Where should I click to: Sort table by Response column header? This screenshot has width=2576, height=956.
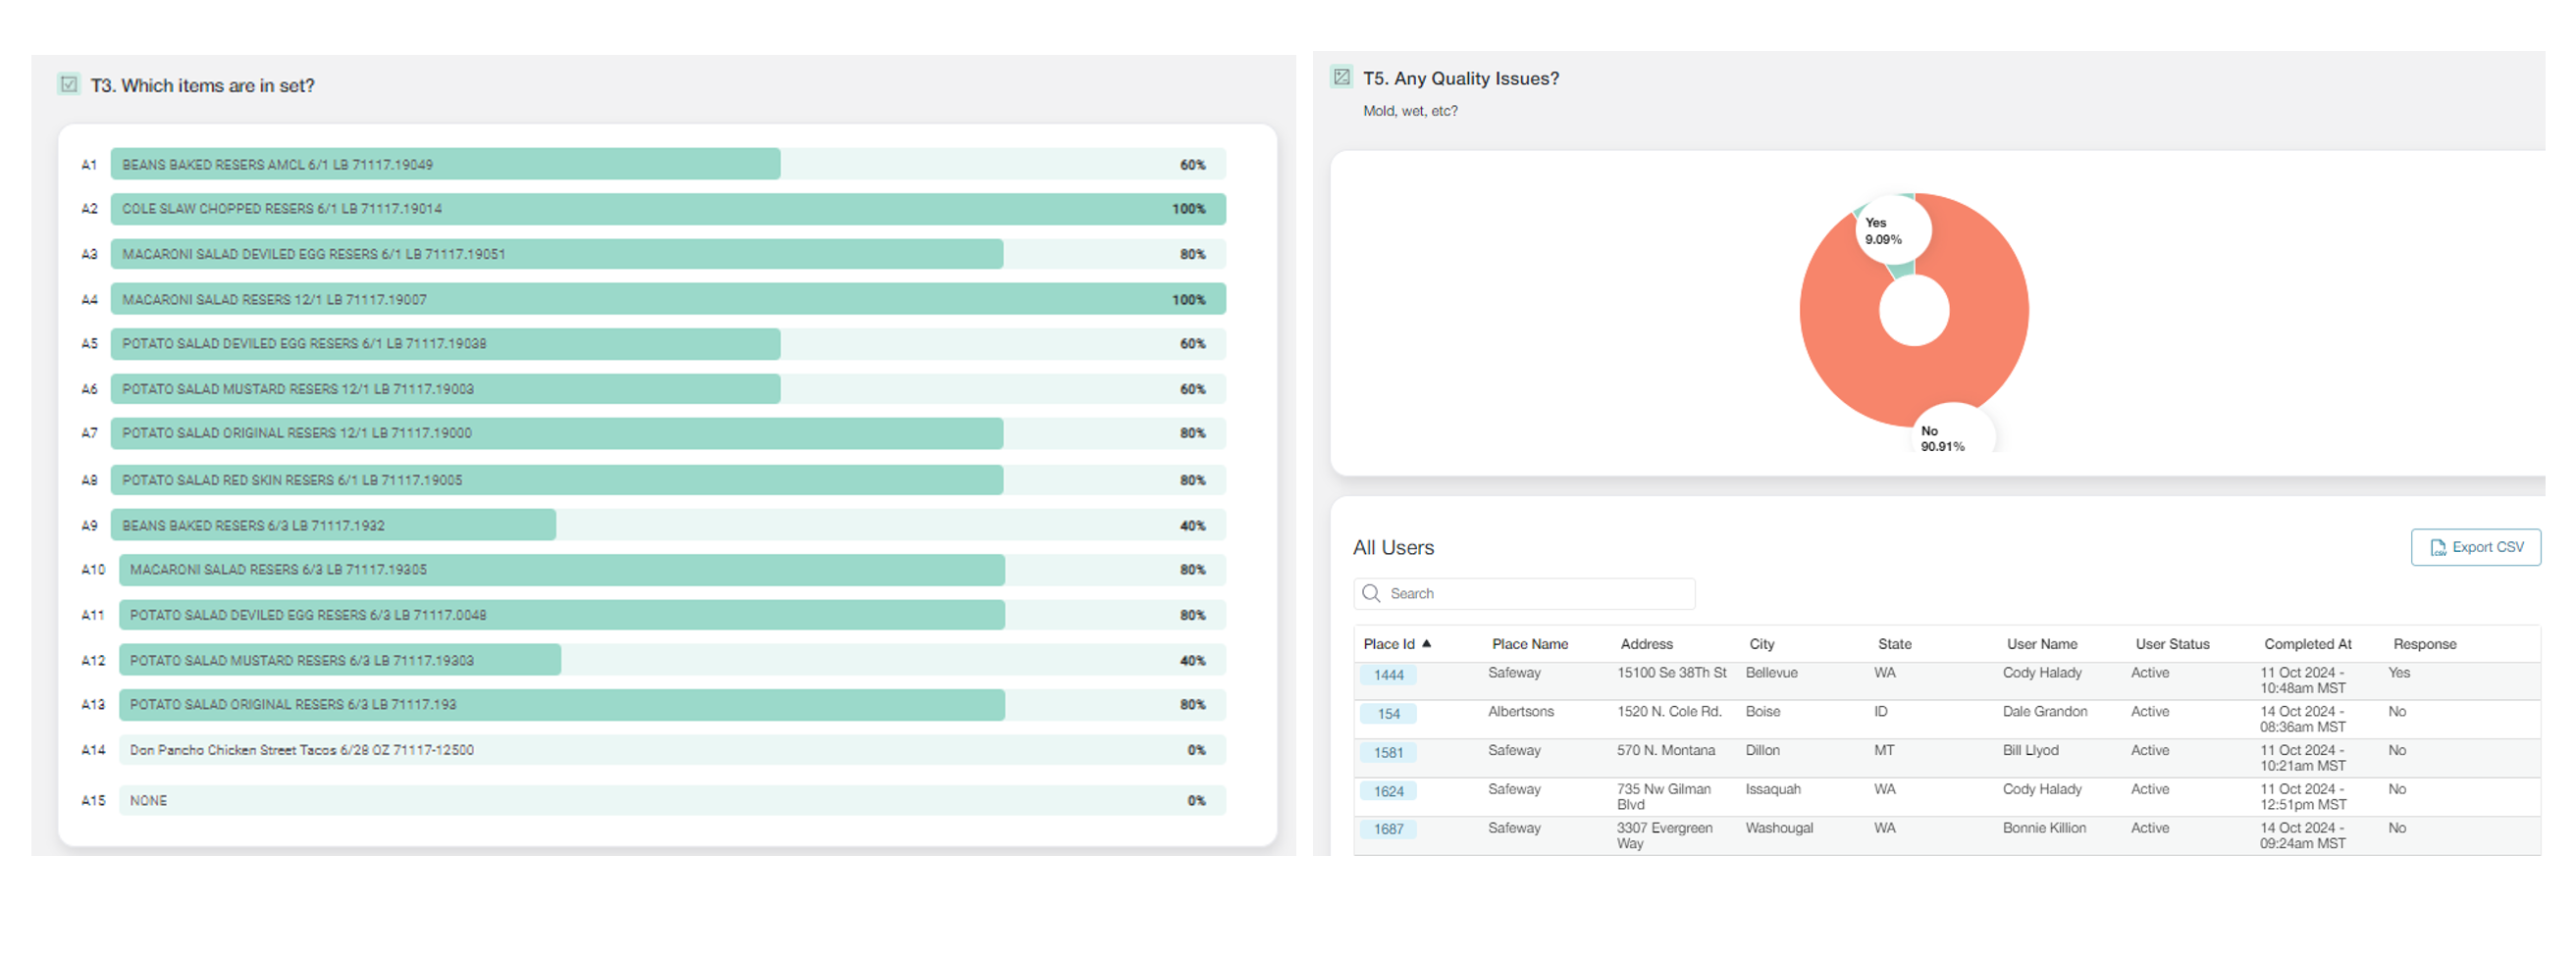pyautogui.click(x=2424, y=644)
